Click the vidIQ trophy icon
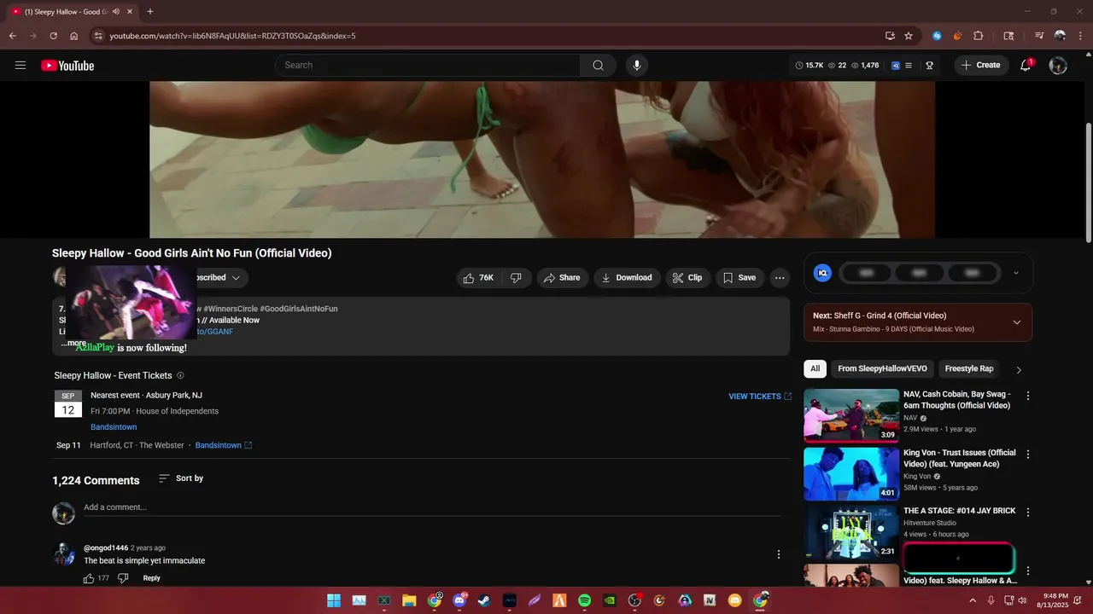The width and height of the screenshot is (1093, 614). (x=930, y=65)
